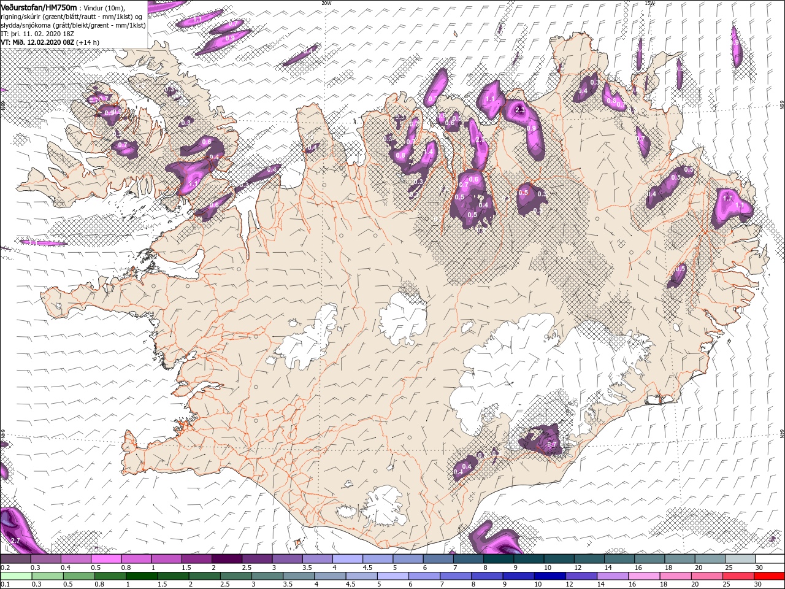
Task: Click the '20W' longitude label
Action: tap(326, 3)
